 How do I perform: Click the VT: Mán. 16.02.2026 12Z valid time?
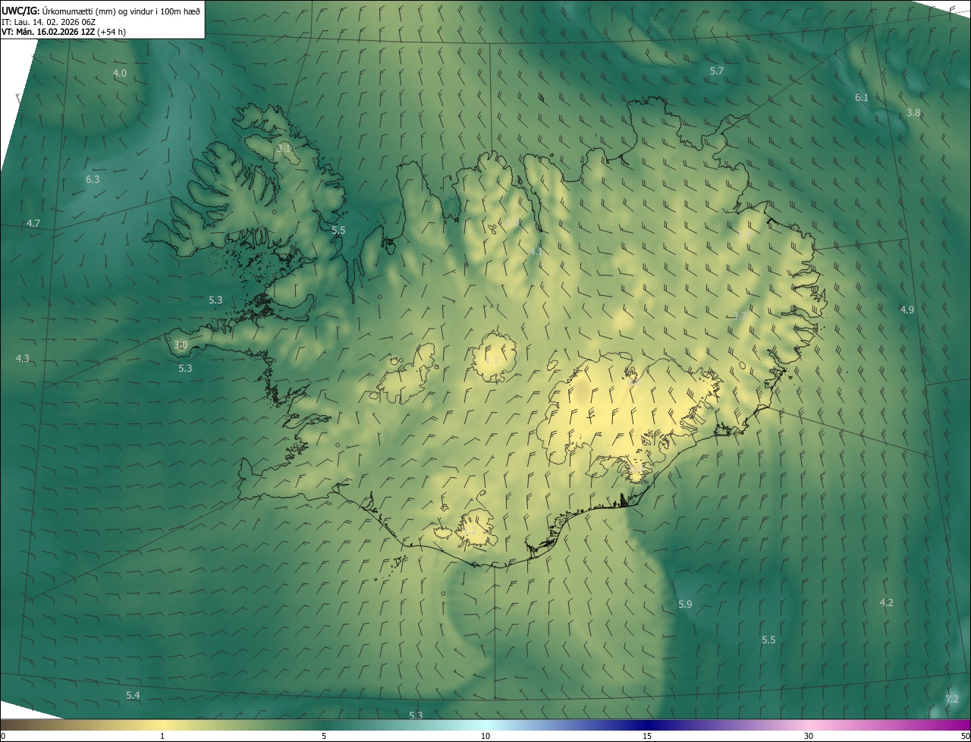[64, 32]
